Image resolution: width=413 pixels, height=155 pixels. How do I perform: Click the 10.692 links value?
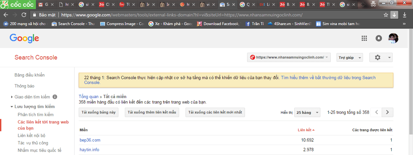click(307, 140)
